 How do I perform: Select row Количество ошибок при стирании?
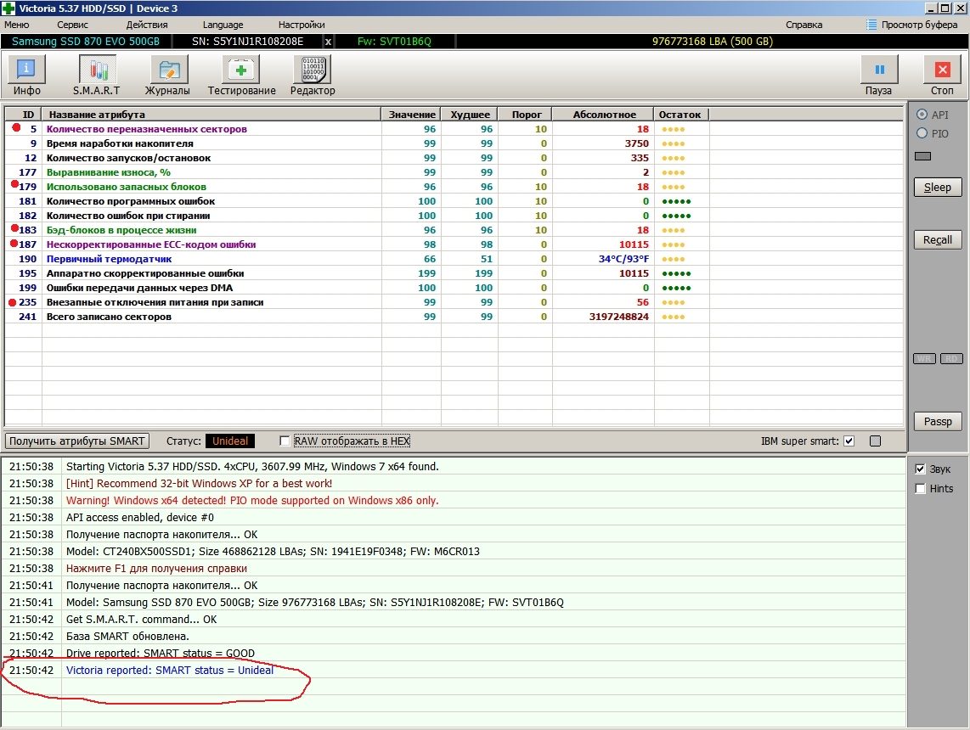click(454, 216)
